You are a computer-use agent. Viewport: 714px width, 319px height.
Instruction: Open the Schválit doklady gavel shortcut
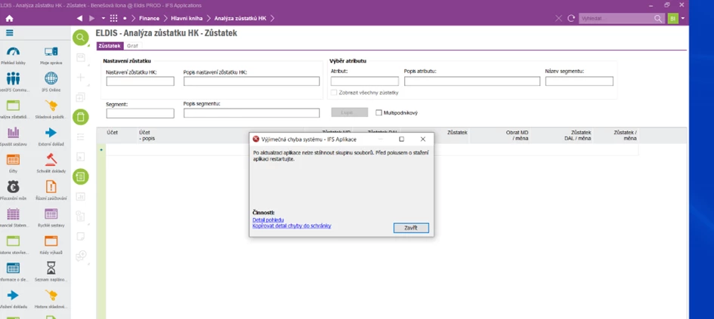tap(51, 163)
